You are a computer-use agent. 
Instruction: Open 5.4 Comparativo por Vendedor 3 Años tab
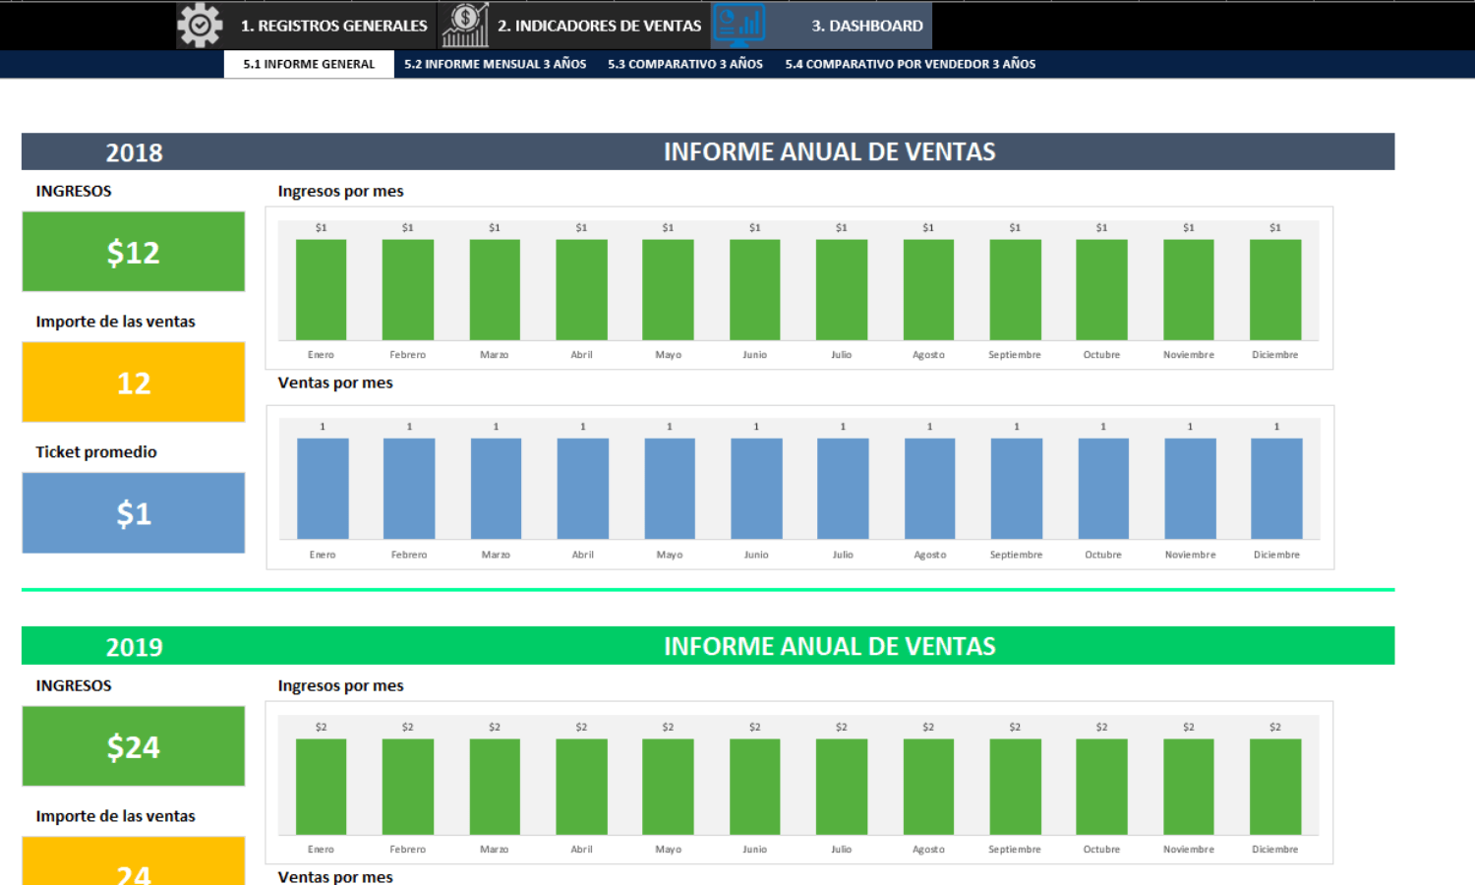click(911, 64)
